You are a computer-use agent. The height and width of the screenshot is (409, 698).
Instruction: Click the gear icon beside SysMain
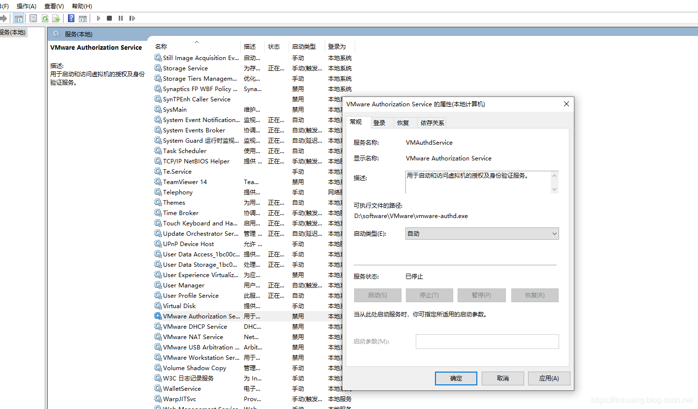click(158, 109)
